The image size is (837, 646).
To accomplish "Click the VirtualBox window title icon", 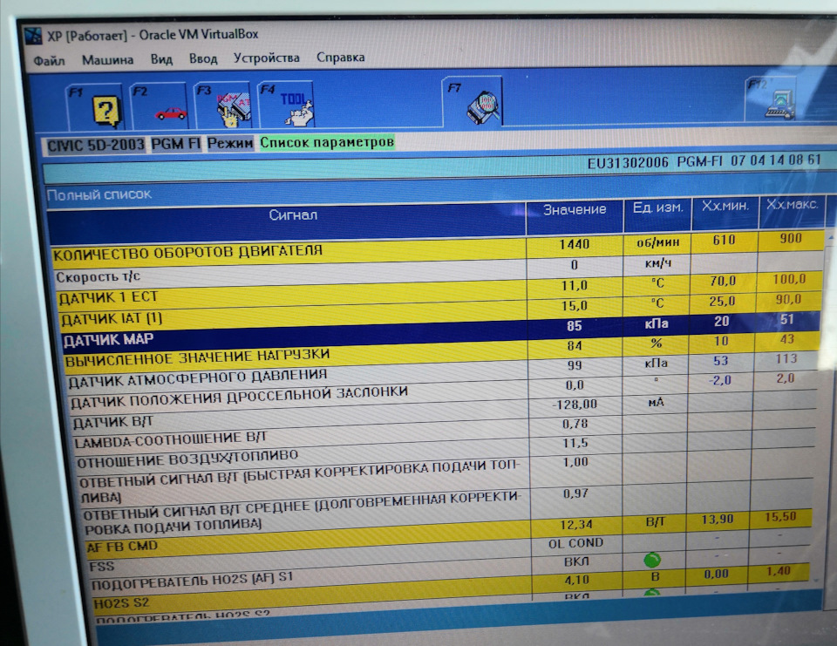I will 33,35.
